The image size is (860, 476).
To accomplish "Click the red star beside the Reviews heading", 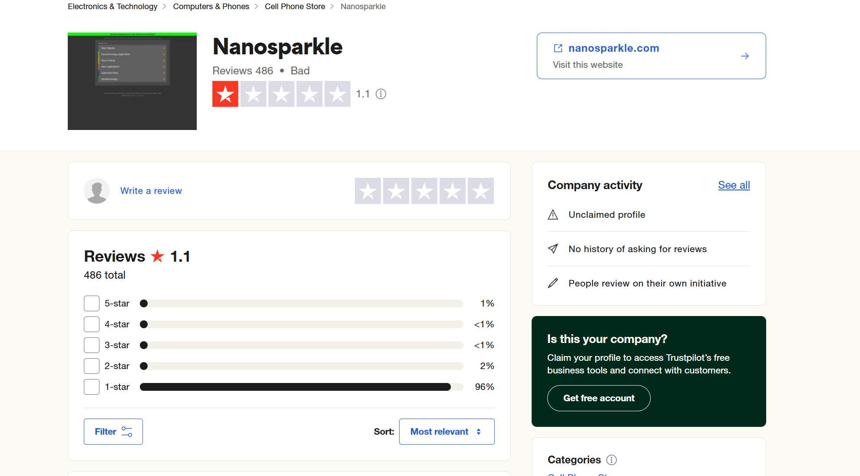I will tap(157, 256).
